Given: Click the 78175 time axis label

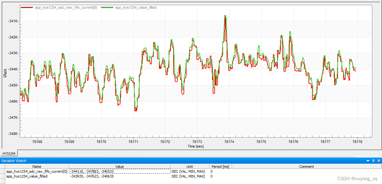Looking at the screenshot, I should pyautogui.click(x=261, y=141).
